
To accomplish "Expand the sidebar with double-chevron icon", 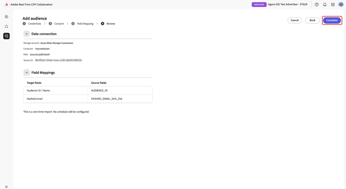I will point(6,187).
